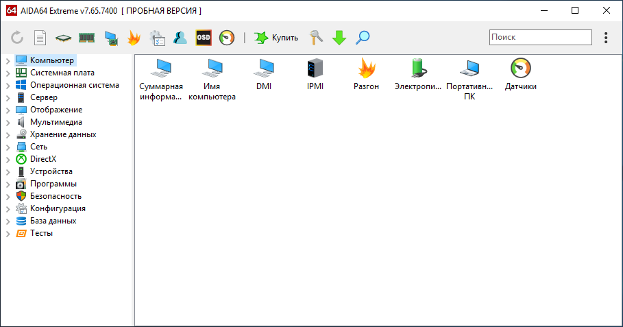Expand the Операционная система tree node
Screen dimensions: 623x327
8,86
